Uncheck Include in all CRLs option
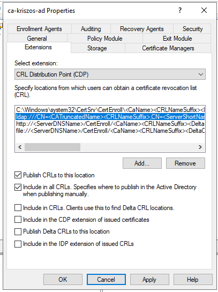Screen dimensions: 218x292 click(x=18, y=187)
